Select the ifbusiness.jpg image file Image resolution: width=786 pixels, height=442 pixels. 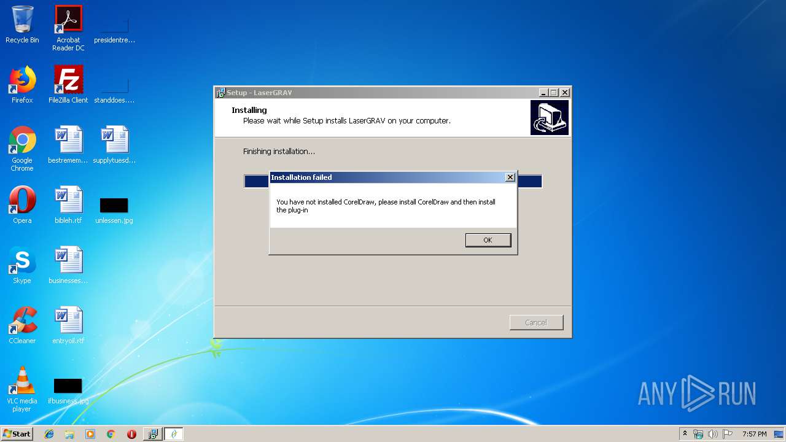68,391
